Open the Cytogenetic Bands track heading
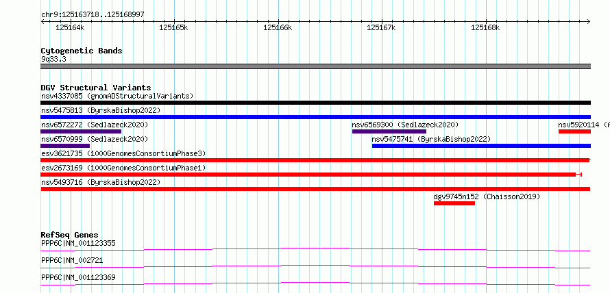The height and width of the screenshot is (293, 610). click(x=82, y=51)
